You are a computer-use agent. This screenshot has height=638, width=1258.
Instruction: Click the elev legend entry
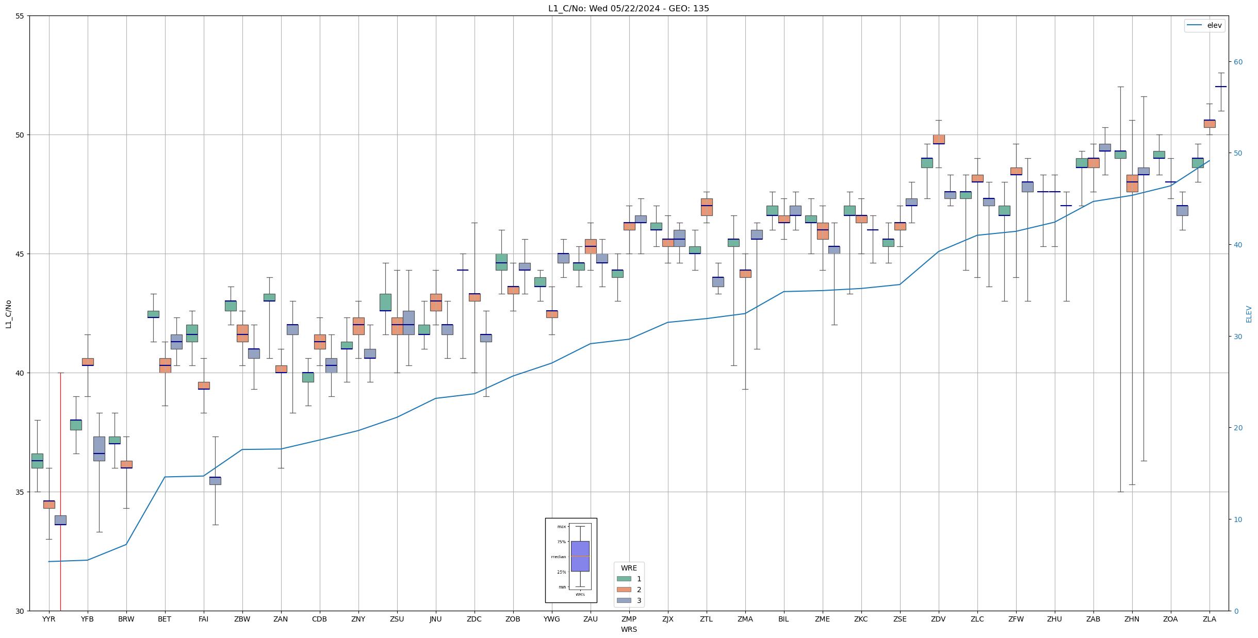point(1204,25)
